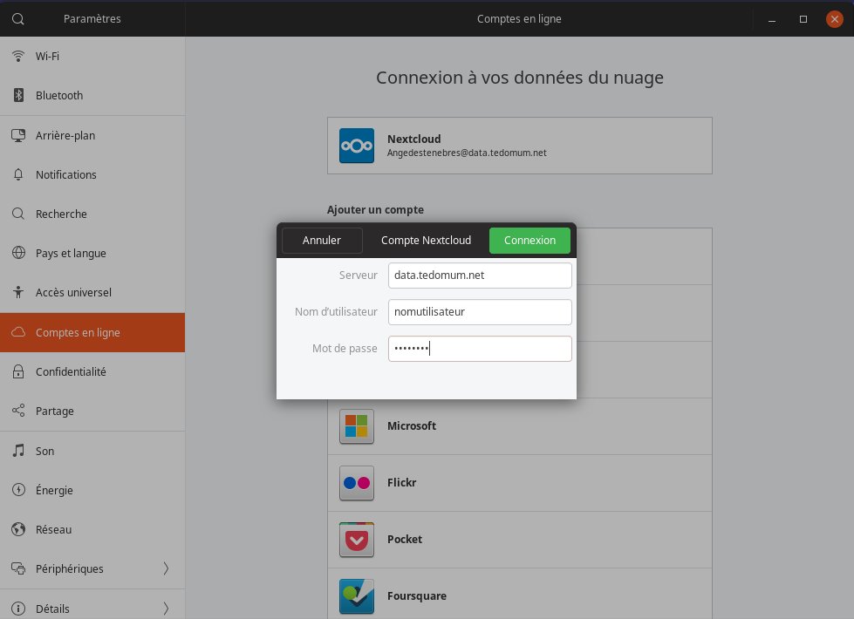Screen dimensions: 854x619
Task: Expand the Périphériques submenu chevron
Action: (x=166, y=568)
